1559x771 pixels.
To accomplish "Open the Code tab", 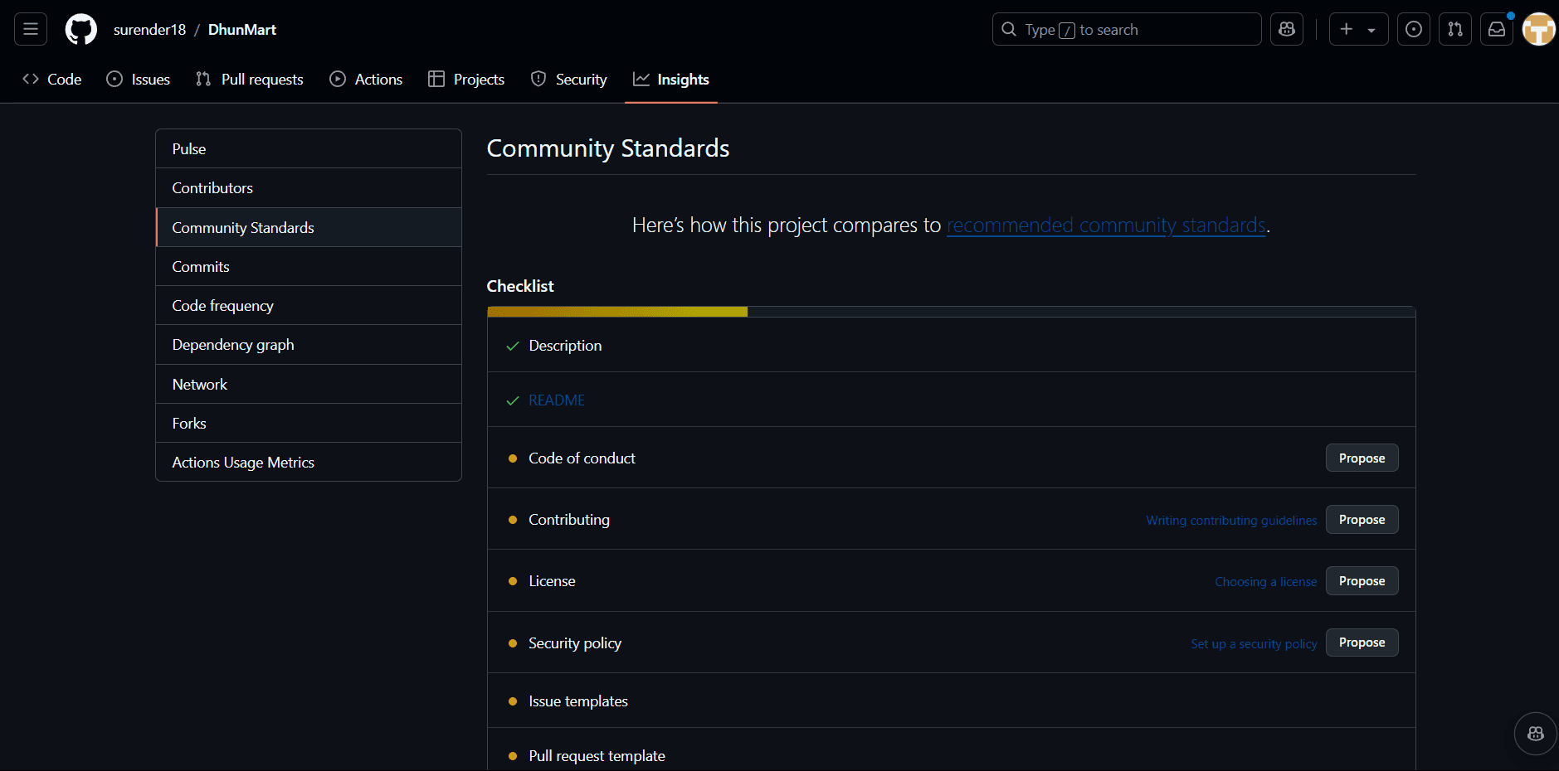I will pyautogui.click(x=52, y=80).
